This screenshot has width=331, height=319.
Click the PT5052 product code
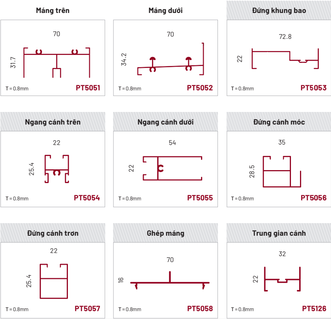(x=200, y=88)
